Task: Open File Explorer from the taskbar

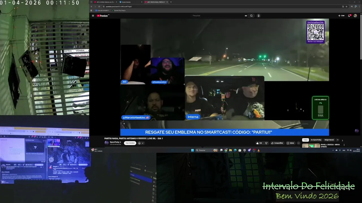Action: click(230, 150)
